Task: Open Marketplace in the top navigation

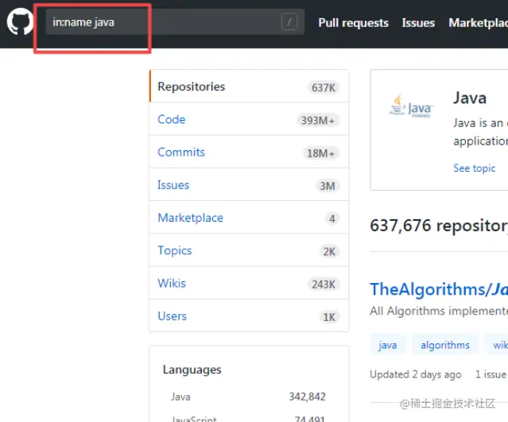Action: point(479,23)
